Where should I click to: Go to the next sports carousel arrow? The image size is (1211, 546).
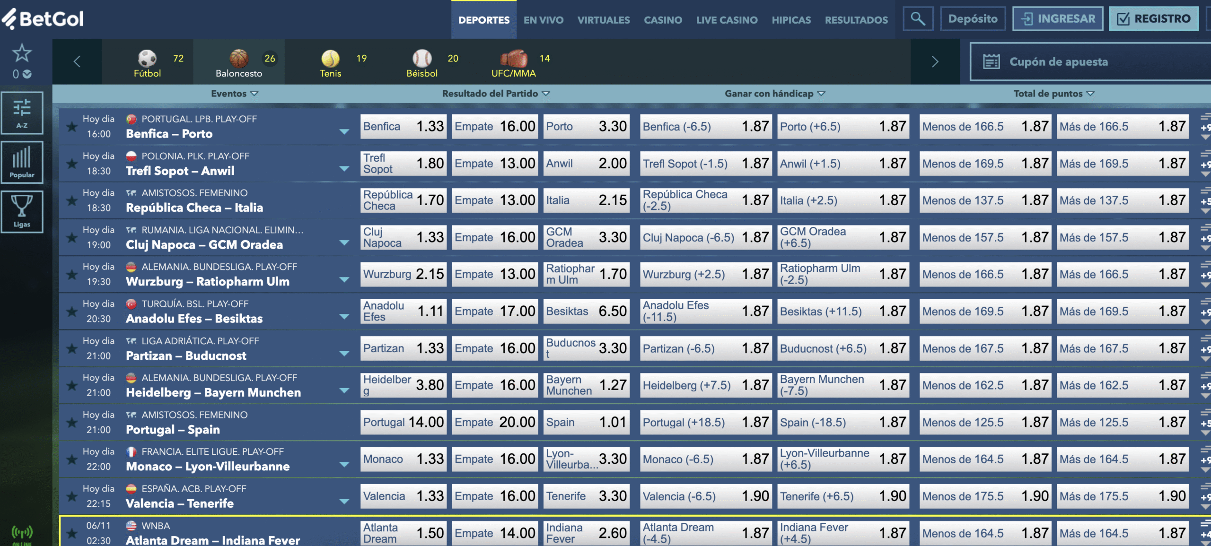(x=935, y=61)
